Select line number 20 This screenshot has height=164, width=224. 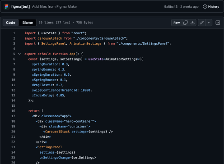pos(13,132)
